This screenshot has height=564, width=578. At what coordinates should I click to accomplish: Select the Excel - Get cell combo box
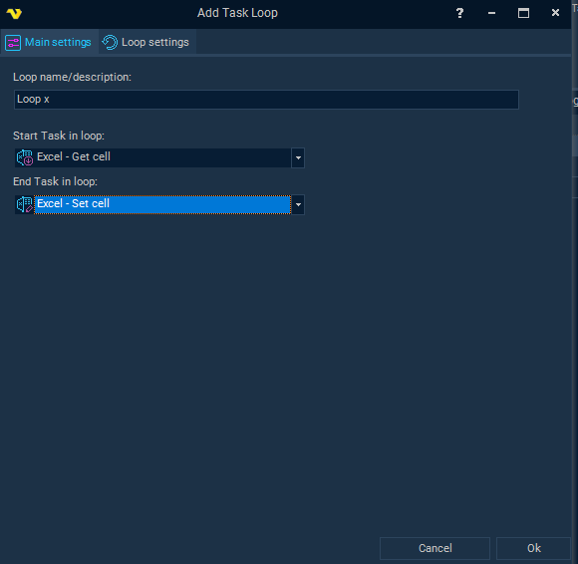pos(159,157)
